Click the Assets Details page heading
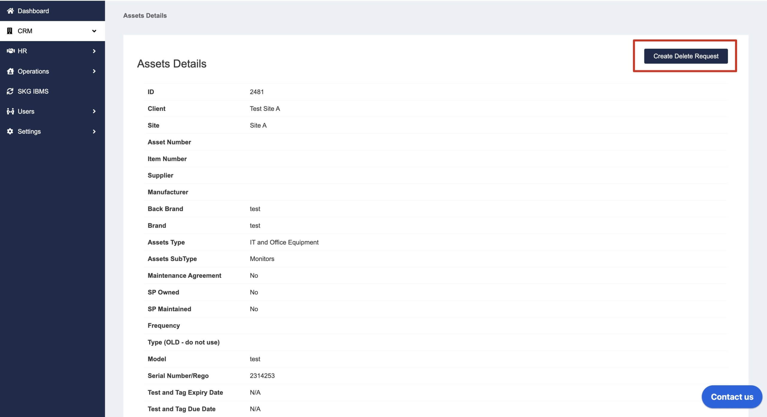Viewport: 767px width, 417px height. coord(172,64)
